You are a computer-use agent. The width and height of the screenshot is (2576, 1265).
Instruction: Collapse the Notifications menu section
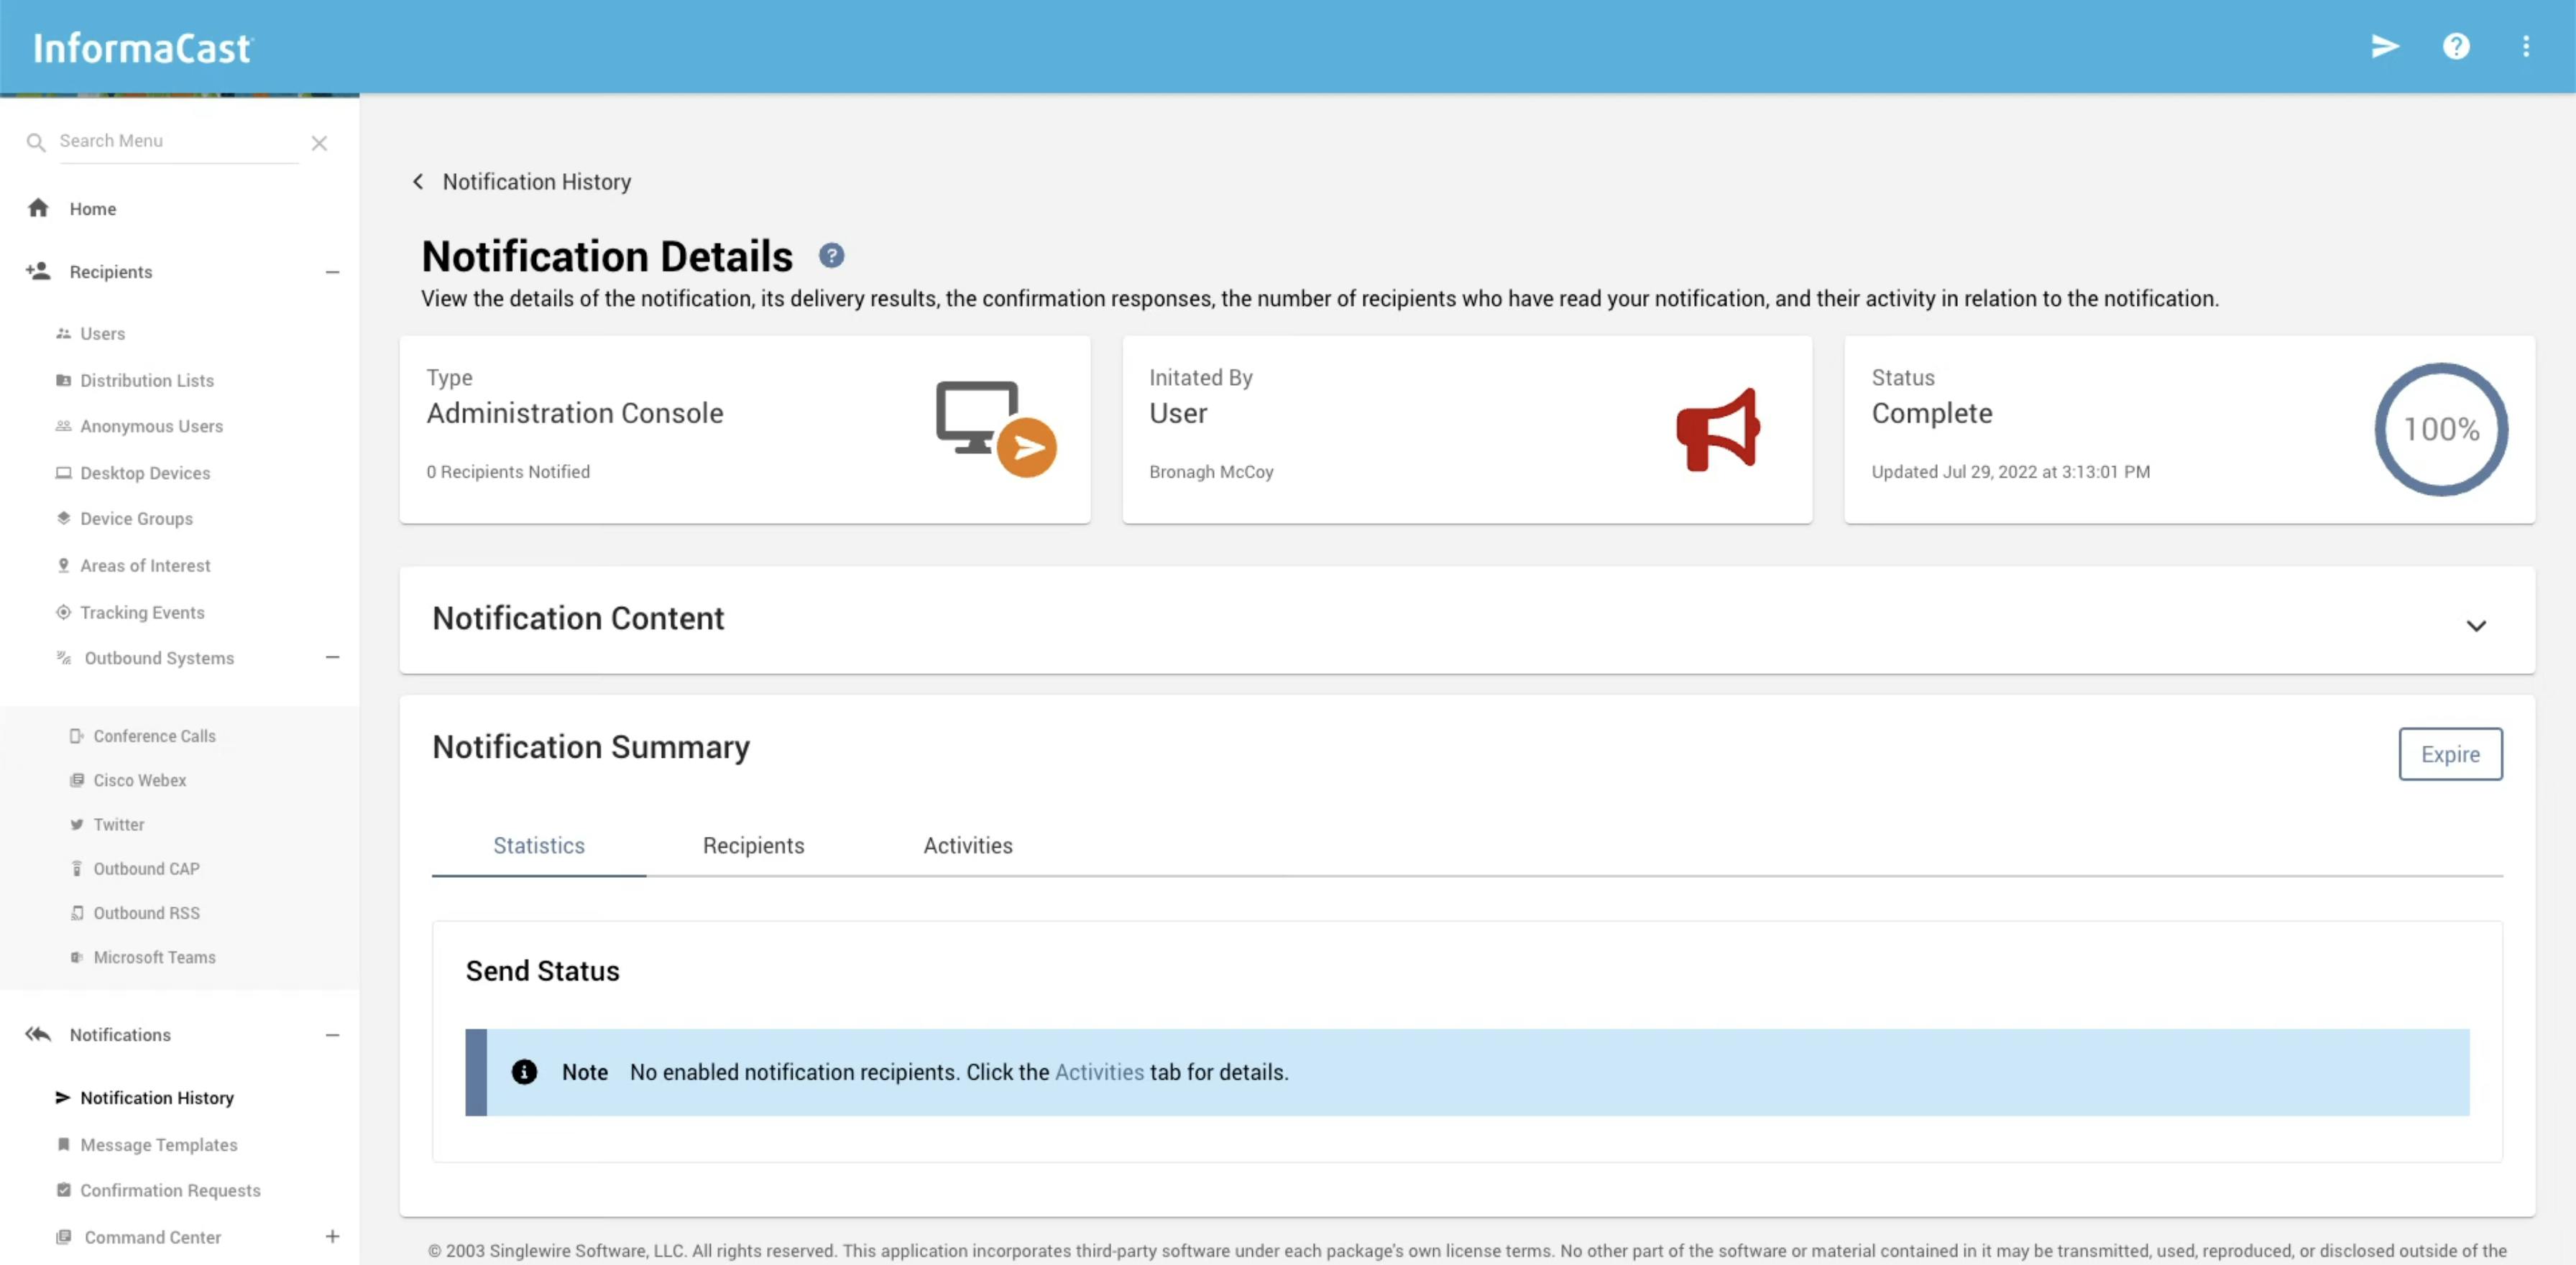tap(332, 1035)
